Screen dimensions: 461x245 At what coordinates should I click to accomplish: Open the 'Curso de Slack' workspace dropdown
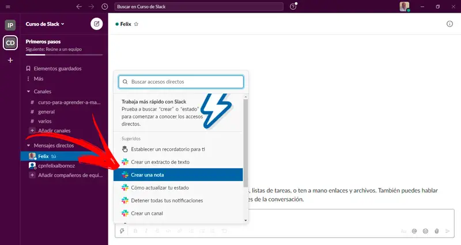45,24
